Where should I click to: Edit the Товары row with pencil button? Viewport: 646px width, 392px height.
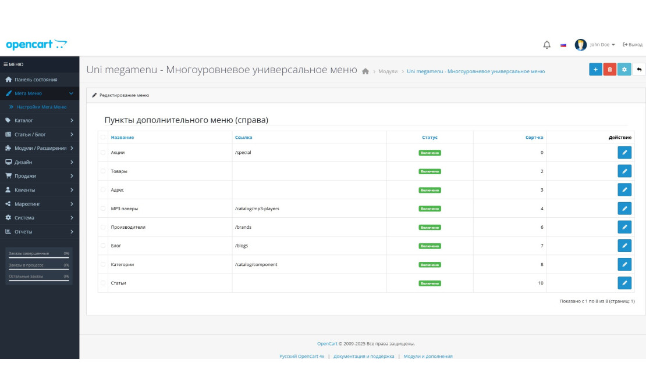click(624, 171)
